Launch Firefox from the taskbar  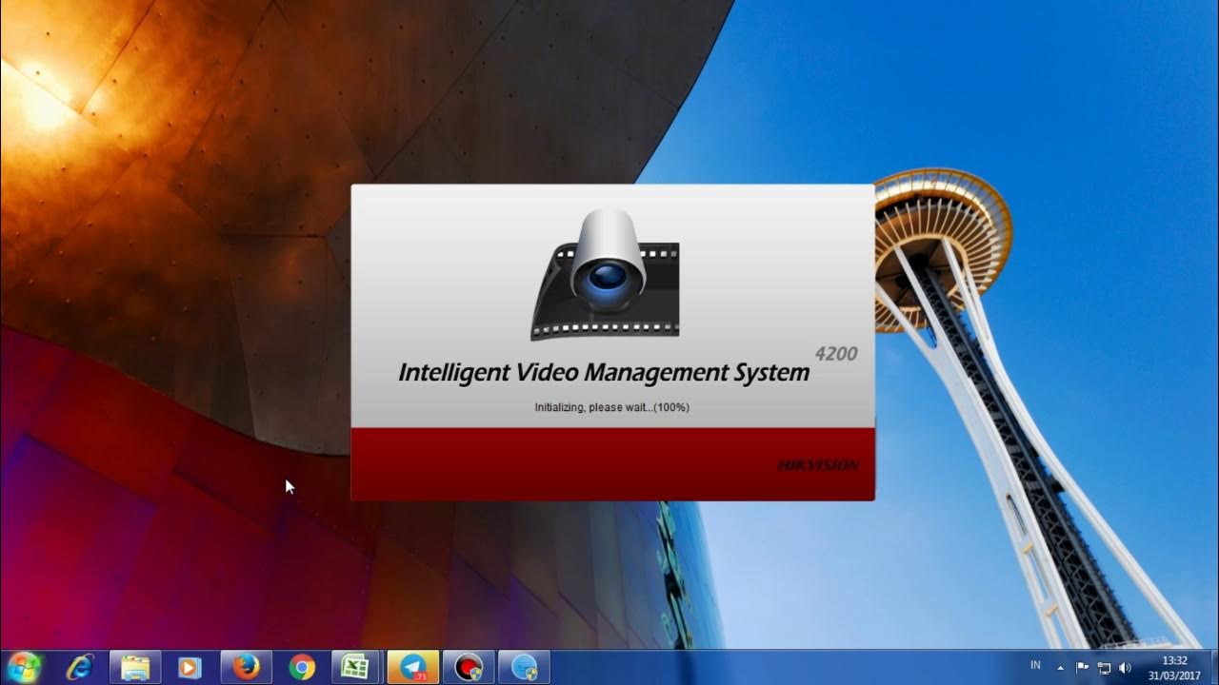(x=246, y=668)
